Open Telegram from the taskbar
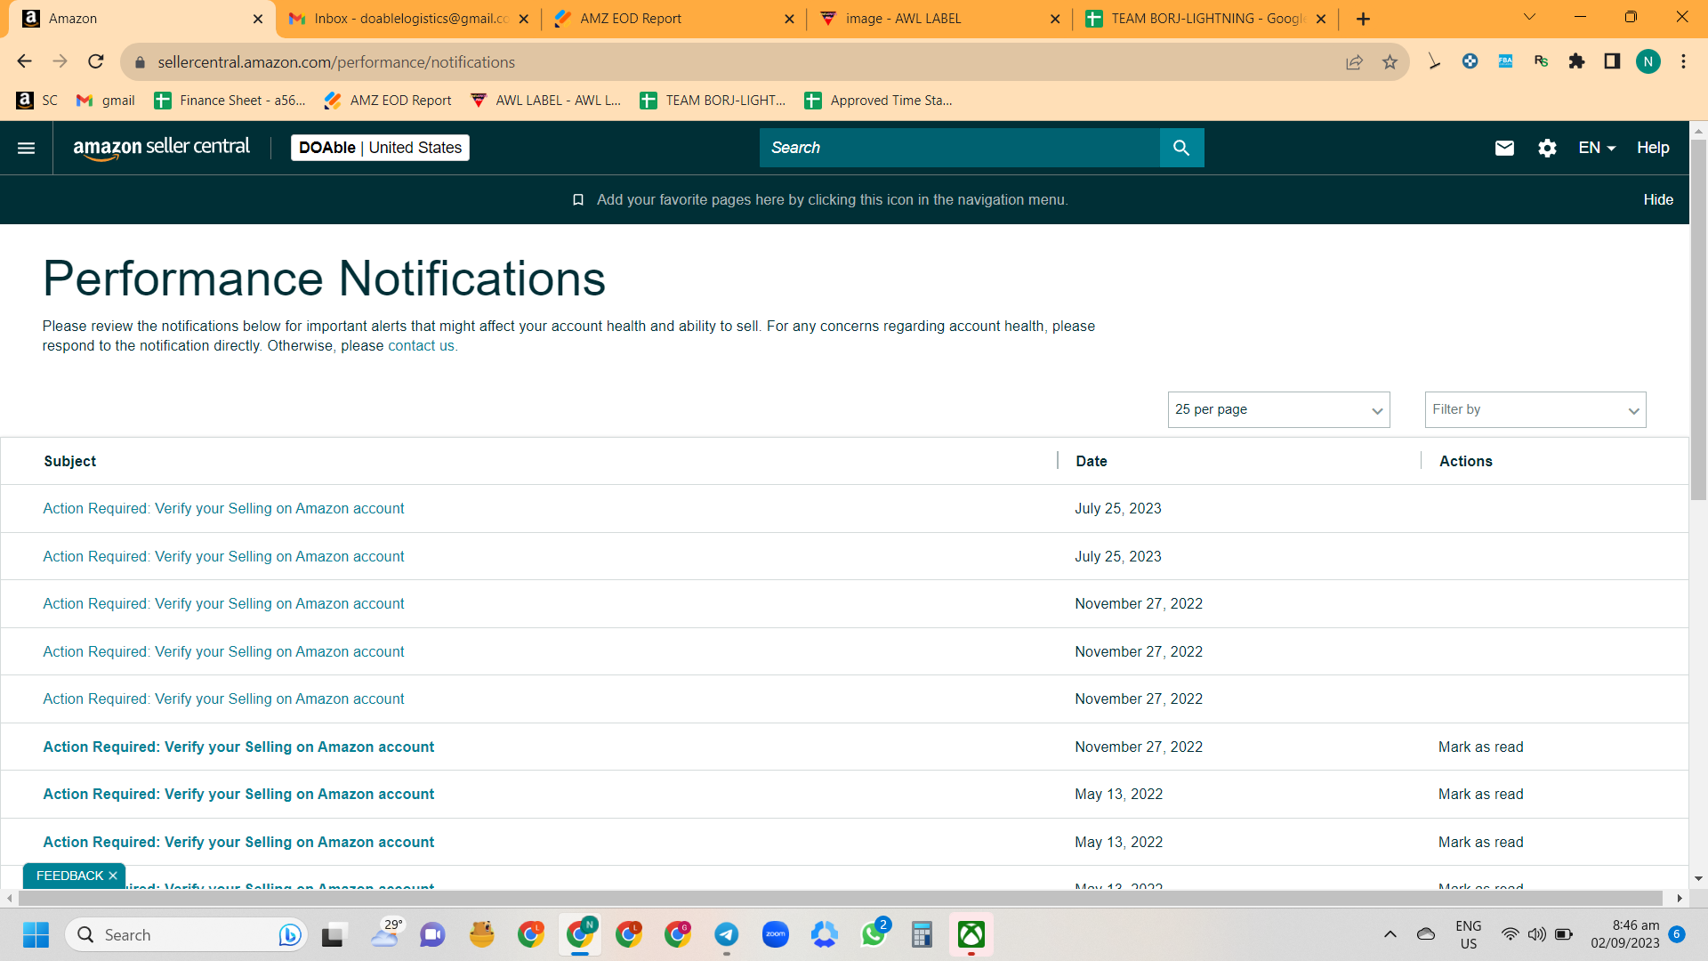 727,935
